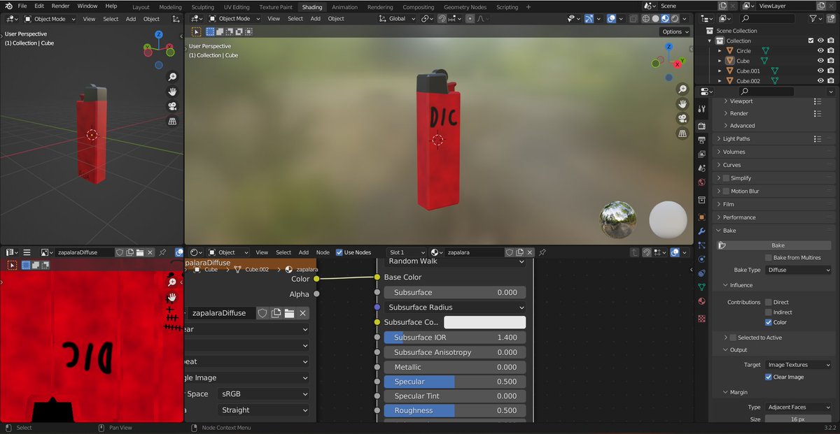Unlink zapalaraDiffuse image in image editor header
The width and height of the screenshot is (840, 434).
click(x=150, y=252)
